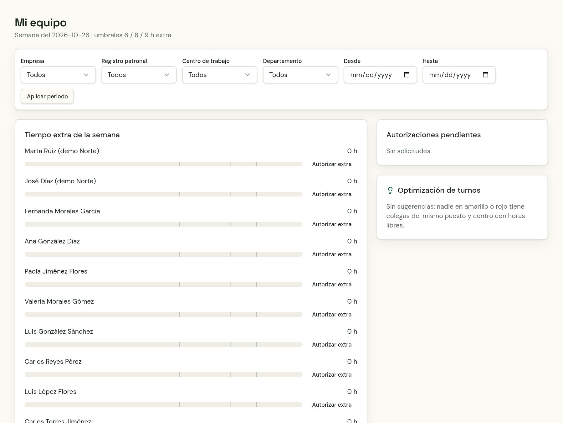Select the name Fernanda Morales García

(x=62, y=211)
